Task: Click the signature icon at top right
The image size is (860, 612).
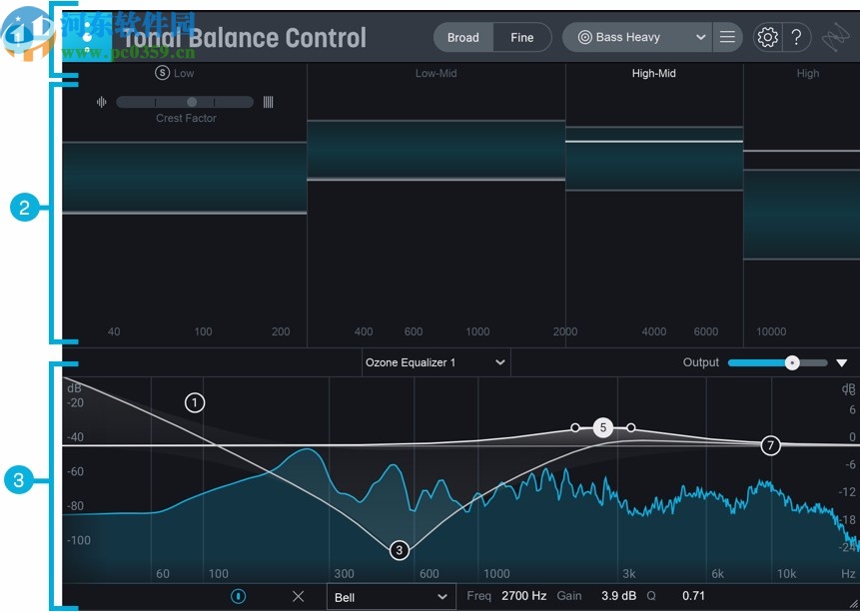Action: click(x=839, y=36)
